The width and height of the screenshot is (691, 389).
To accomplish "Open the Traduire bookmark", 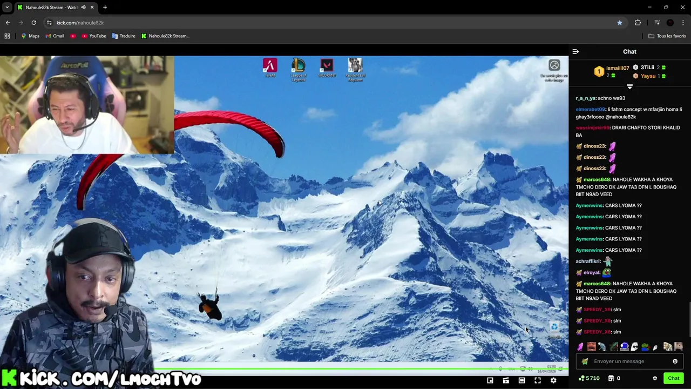I will tap(124, 36).
